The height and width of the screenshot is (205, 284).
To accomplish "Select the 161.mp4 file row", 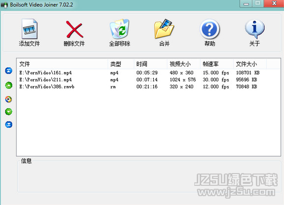I will 148,73.
